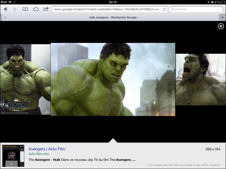
Task: Select the hulk avengers - Recherche Google tab
Action: (113, 17)
